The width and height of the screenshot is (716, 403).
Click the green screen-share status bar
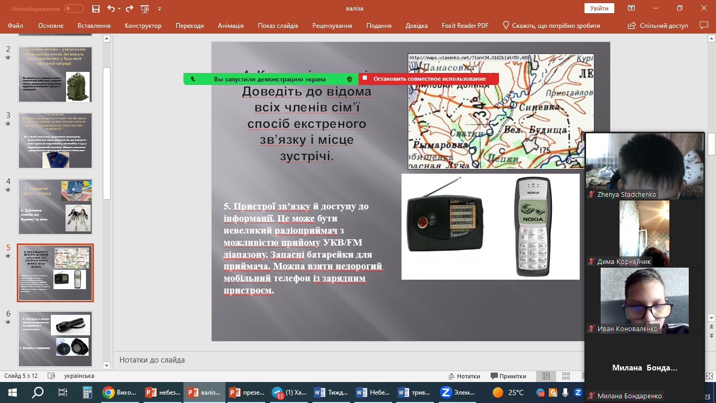271,79
